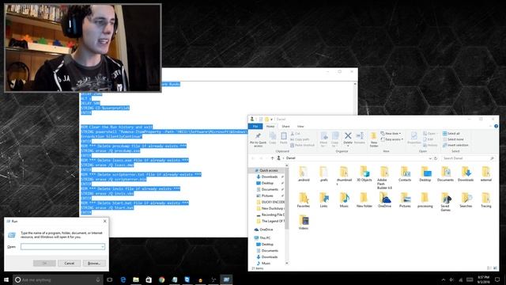Close the Run dialog with X
The width and height of the screenshot is (506, 285).
[104, 222]
